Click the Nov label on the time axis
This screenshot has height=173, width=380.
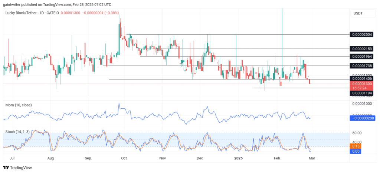[163, 159]
